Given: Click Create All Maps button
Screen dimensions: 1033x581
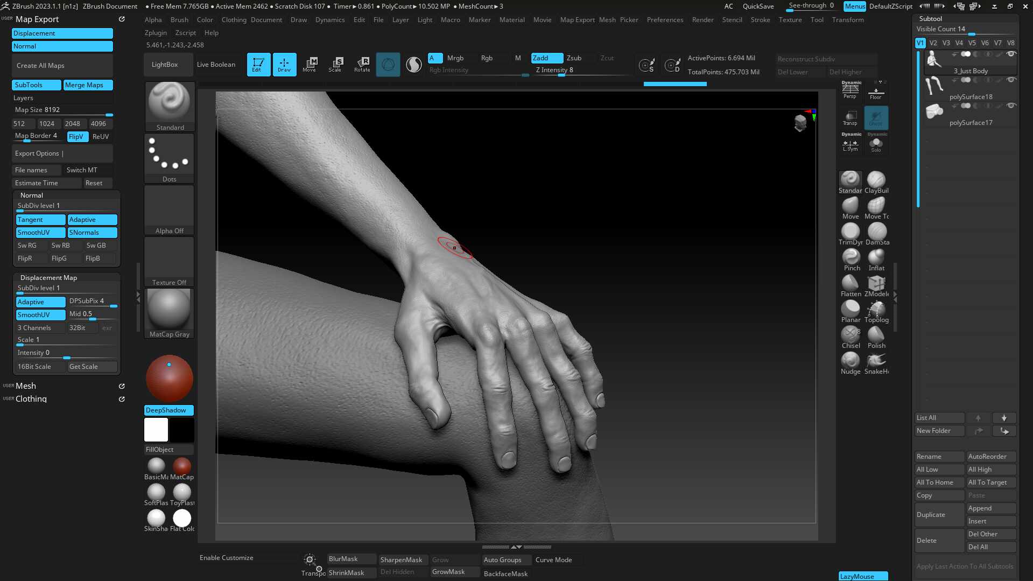Looking at the screenshot, I should pos(62,66).
